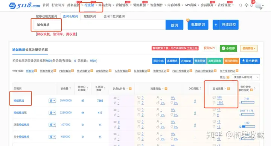Click help icon in 头条&抖音 column header

130,89
